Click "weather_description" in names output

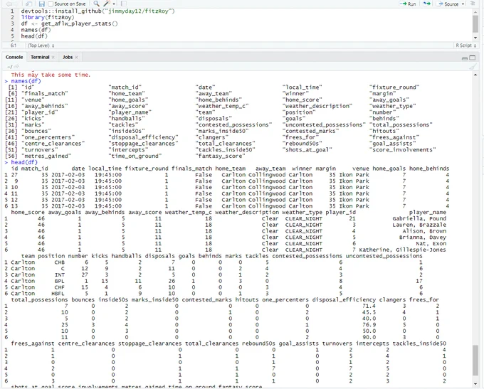tap(317, 106)
